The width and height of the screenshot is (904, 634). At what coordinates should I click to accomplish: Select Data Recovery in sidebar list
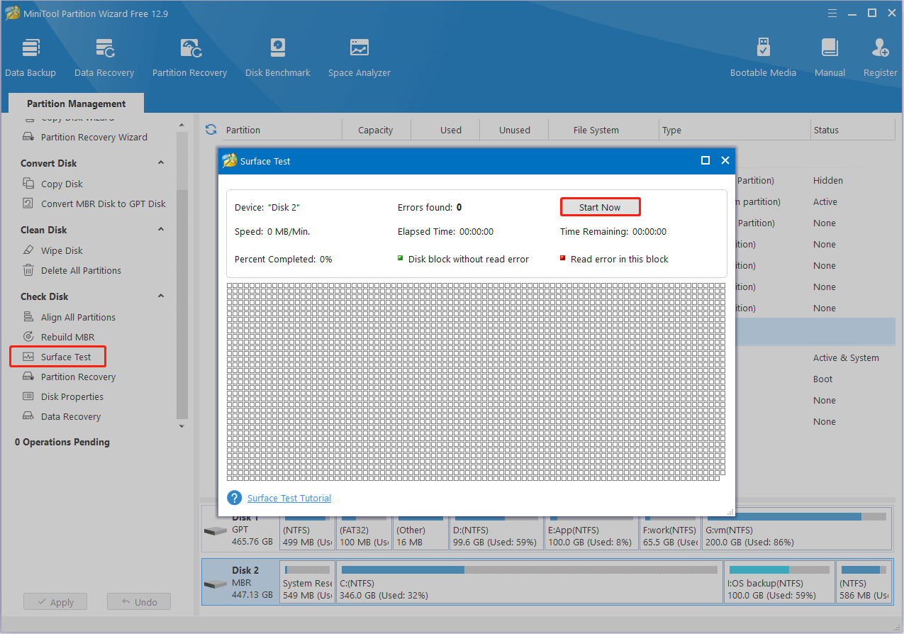[71, 416]
